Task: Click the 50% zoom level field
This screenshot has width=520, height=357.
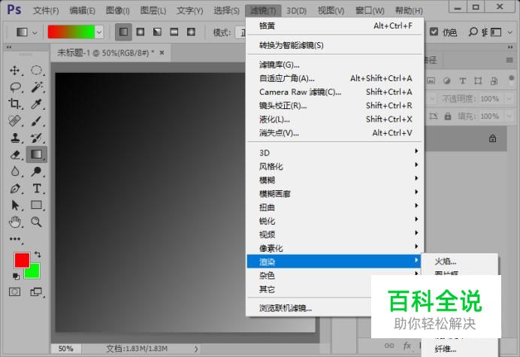Action: point(65,349)
